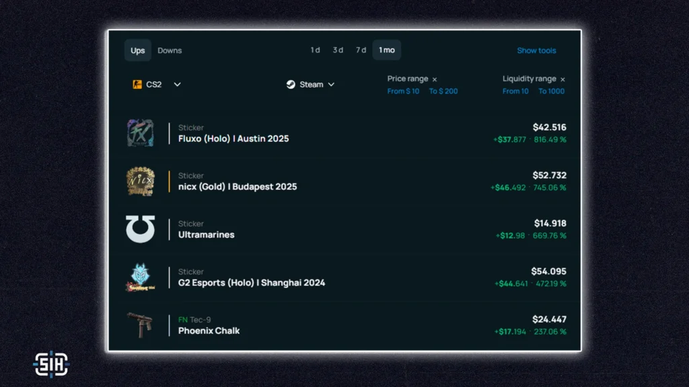
Task: Open the Steam marketplace dropdown
Action: coord(331,85)
